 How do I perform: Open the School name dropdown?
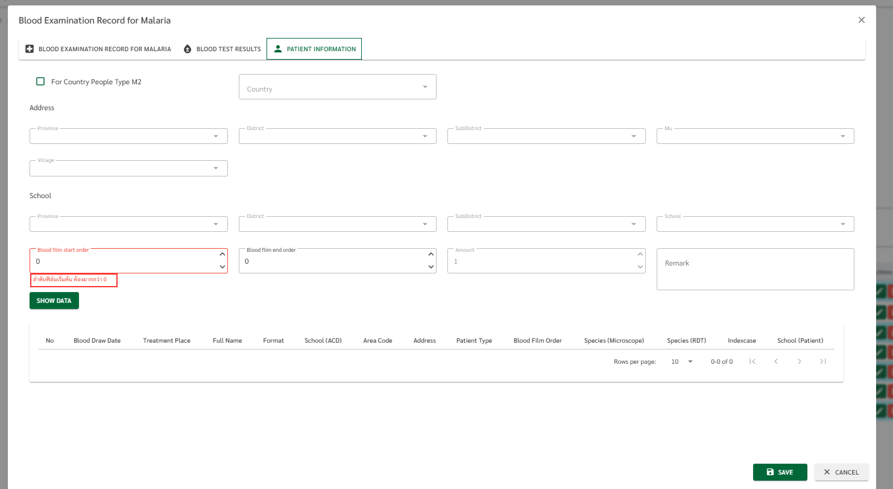tap(755, 224)
